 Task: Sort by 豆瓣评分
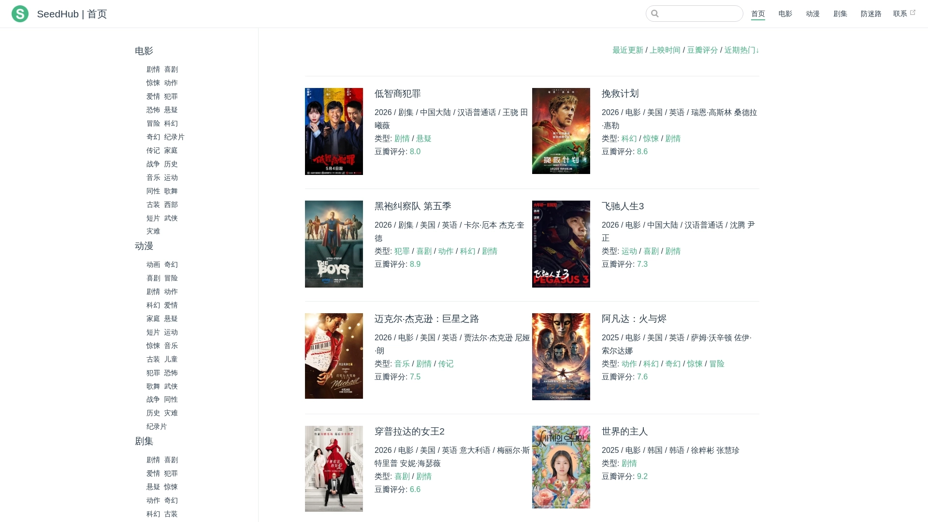[702, 50]
